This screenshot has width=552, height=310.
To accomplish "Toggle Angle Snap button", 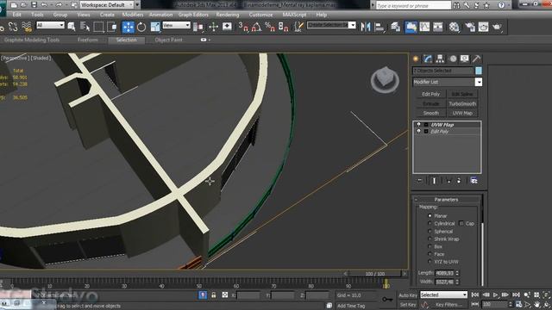I will click(x=257, y=27).
